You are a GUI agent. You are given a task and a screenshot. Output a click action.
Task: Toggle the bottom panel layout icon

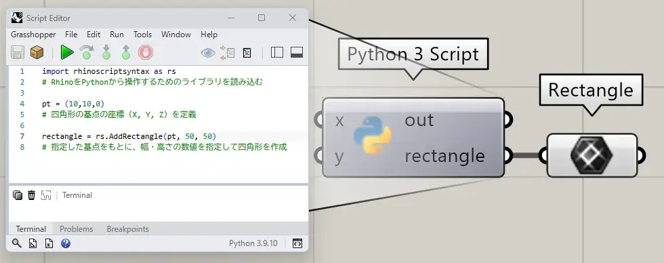click(x=297, y=52)
